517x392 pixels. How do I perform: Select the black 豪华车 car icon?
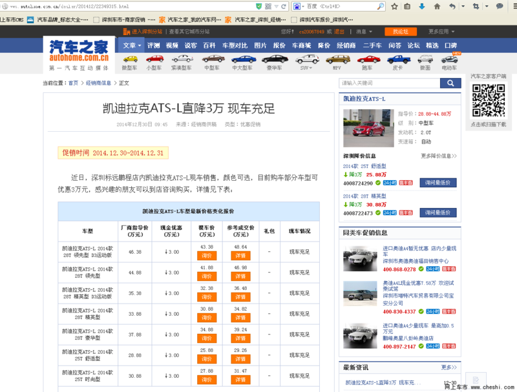click(x=275, y=59)
